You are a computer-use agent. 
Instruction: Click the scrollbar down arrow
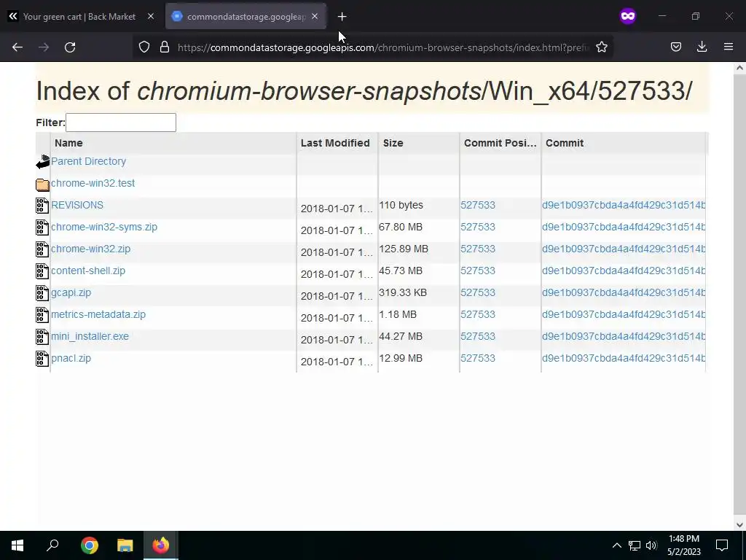[739, 525]
